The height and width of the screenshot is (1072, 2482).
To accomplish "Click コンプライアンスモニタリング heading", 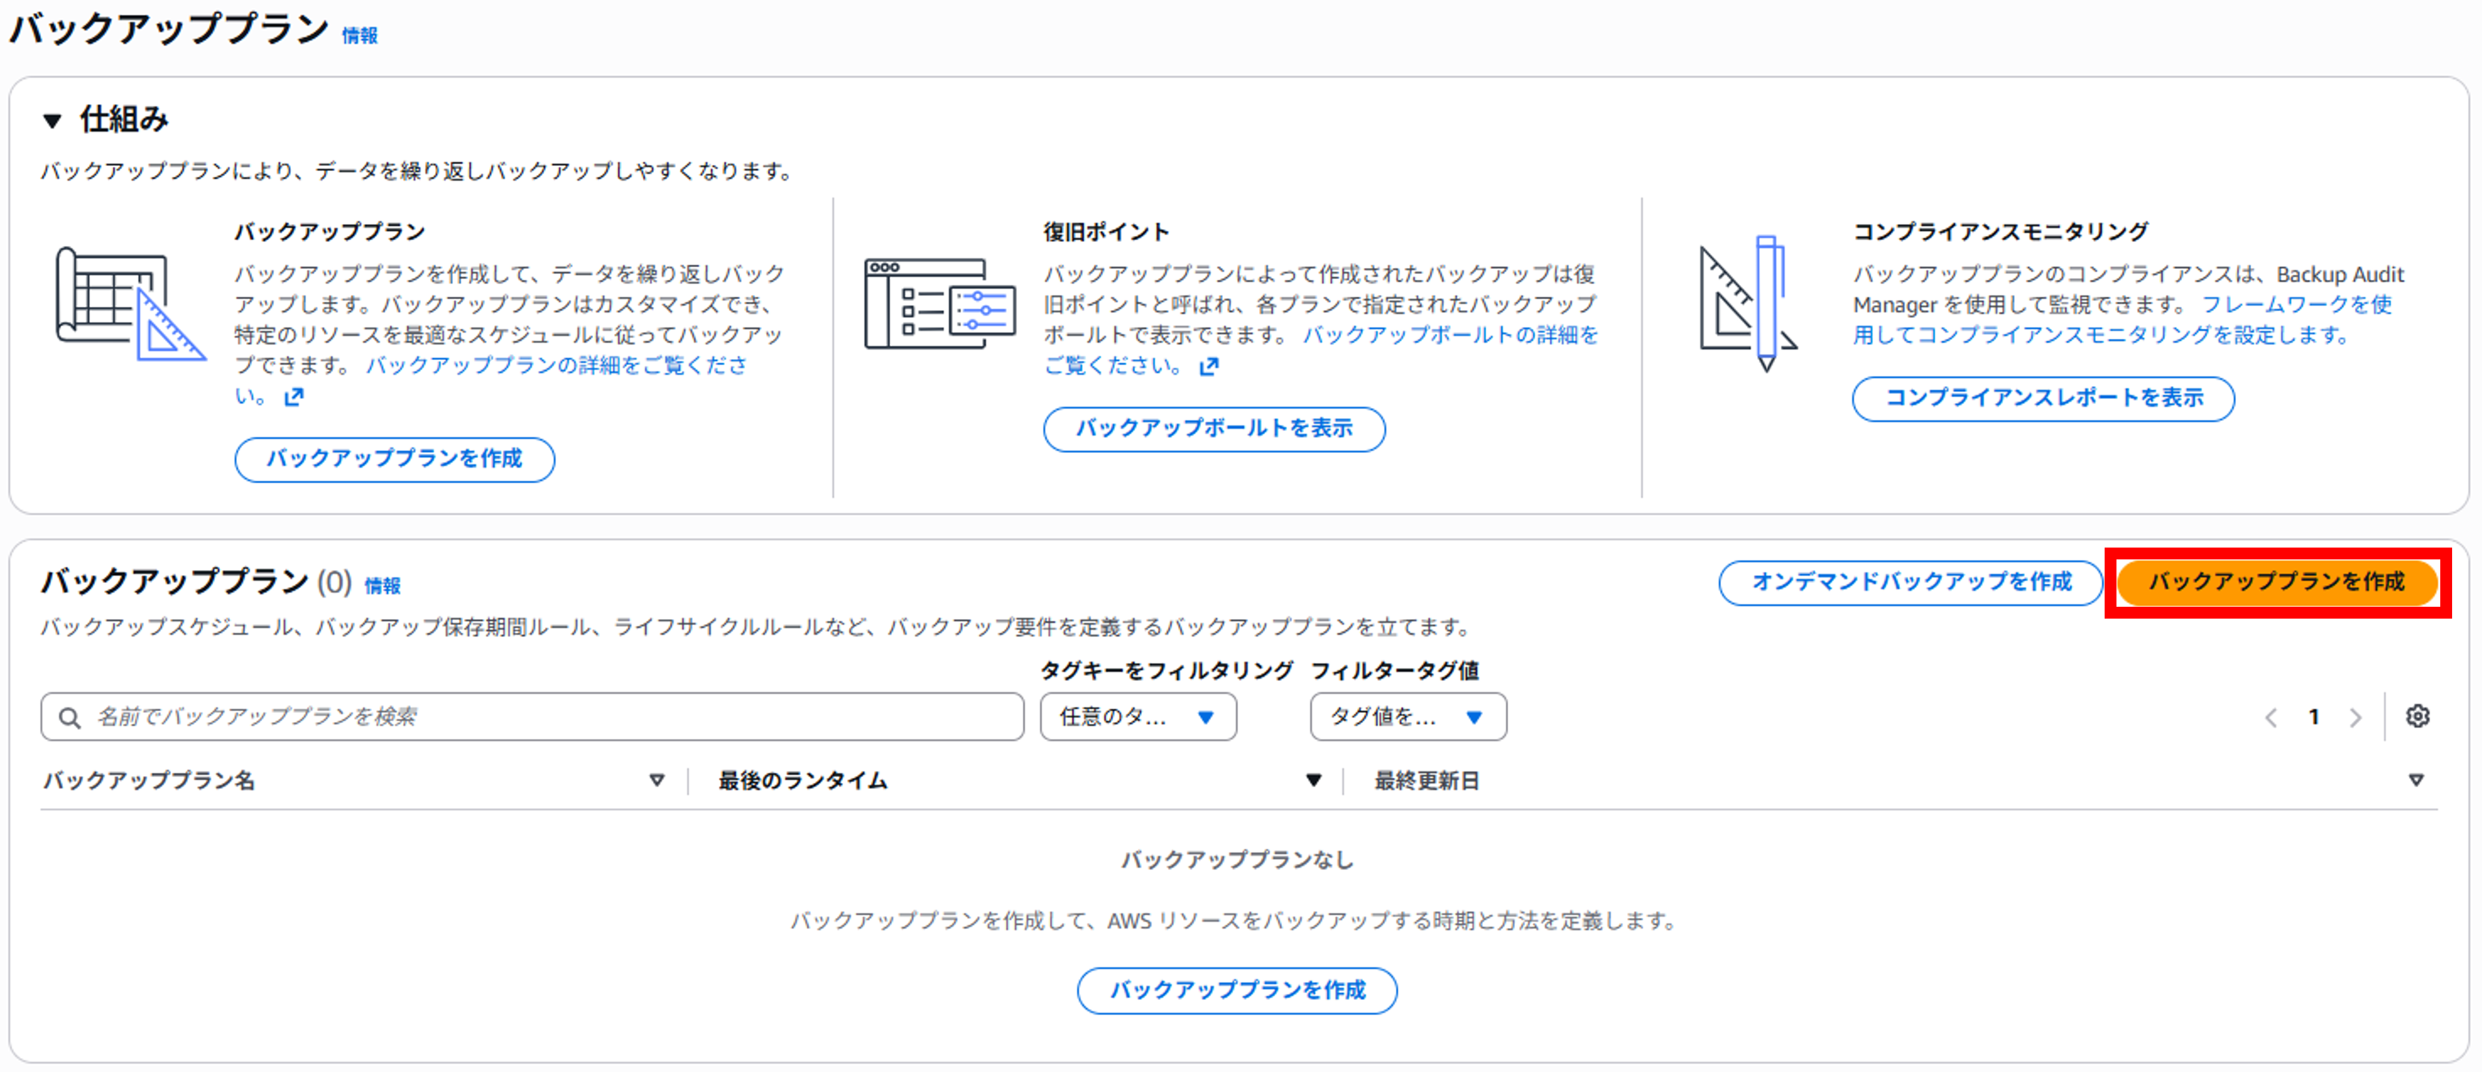I will (x=2001, y=232).
